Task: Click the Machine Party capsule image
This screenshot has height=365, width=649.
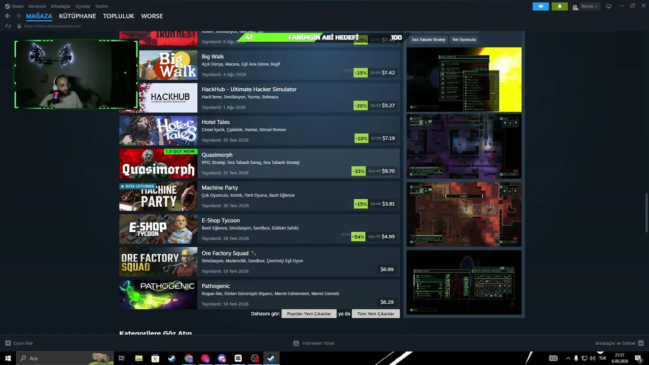Action: (158, 196)
